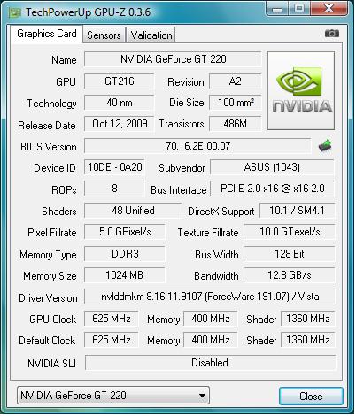Click the Driver Version label

48,298
